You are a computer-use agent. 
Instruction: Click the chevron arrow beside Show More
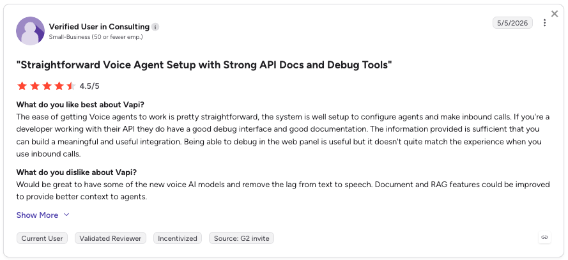tap(66, 215)
